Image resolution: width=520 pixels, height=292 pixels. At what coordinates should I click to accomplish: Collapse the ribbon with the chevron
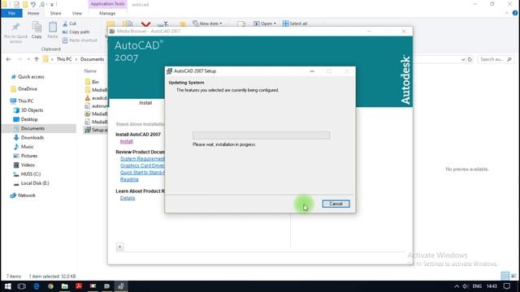tap(507, 13)
